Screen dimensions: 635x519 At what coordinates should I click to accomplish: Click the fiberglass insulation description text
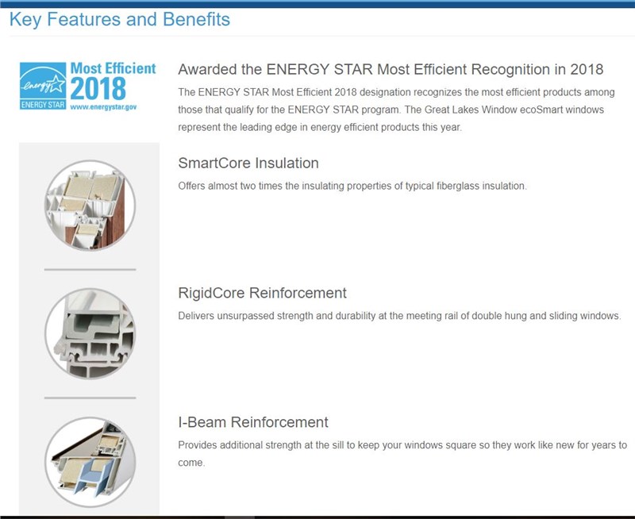352,186
